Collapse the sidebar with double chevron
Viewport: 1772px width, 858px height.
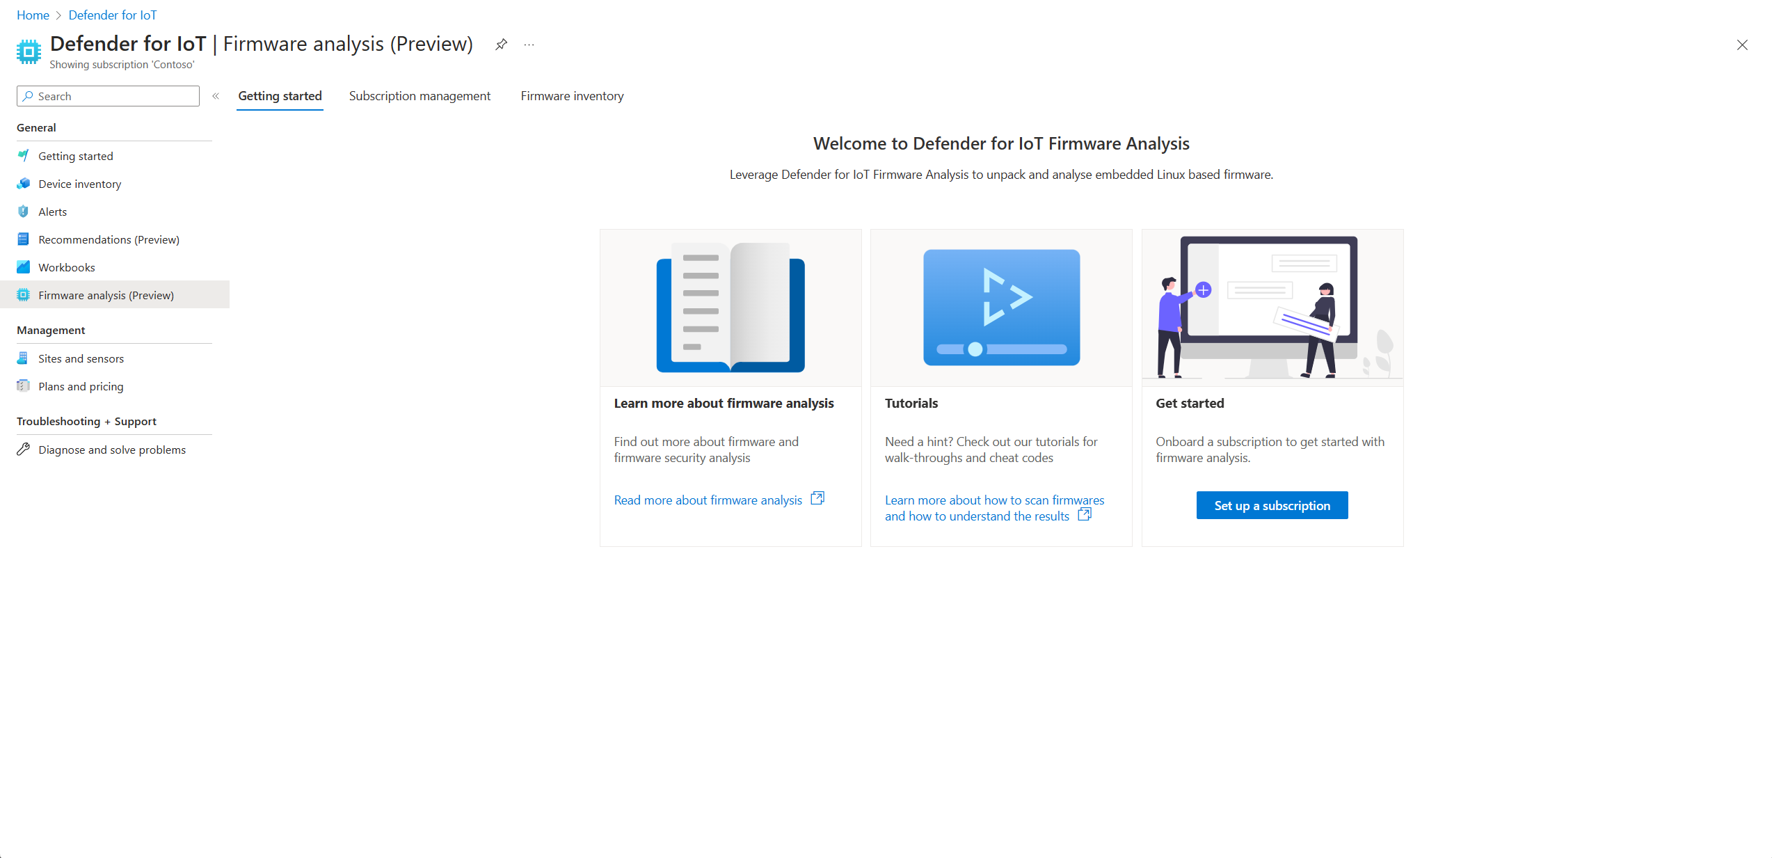(x=216, y=96)
